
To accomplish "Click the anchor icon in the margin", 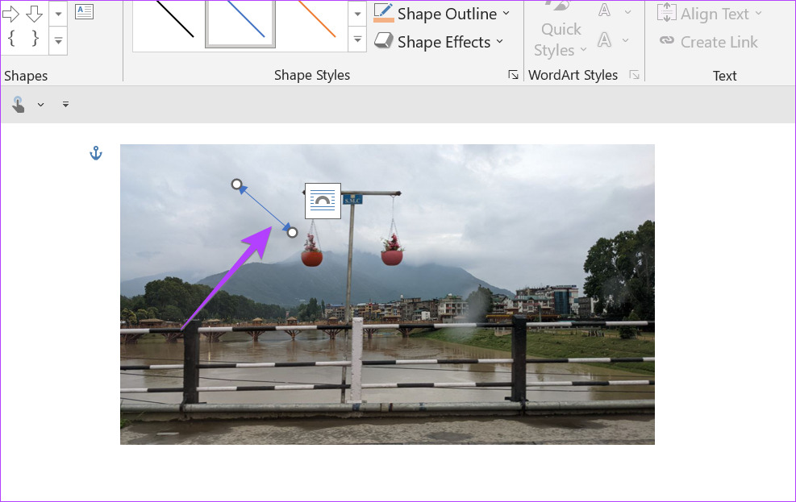I will point(96,153).
